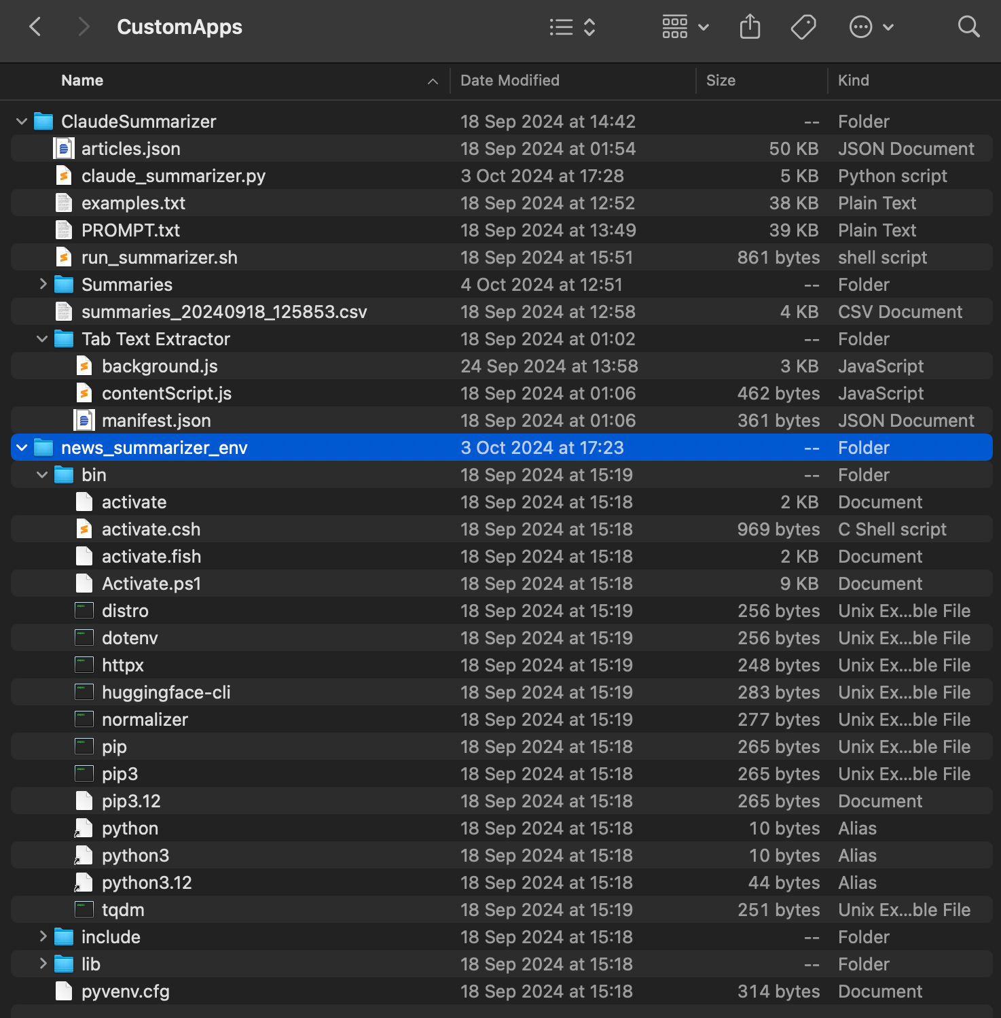
Task: Select the Tab Text Extractor row name
Action: click(156, 339)
